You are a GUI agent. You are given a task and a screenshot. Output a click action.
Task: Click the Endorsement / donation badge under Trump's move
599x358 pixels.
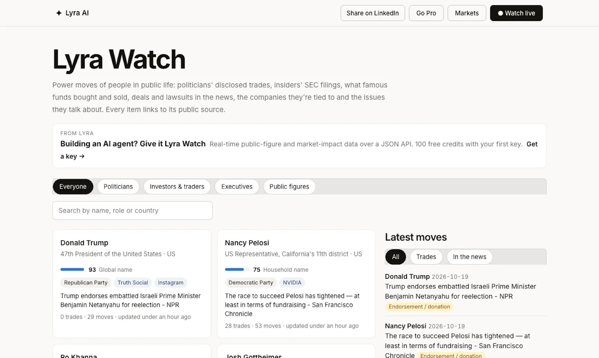(x=419, y=307)
